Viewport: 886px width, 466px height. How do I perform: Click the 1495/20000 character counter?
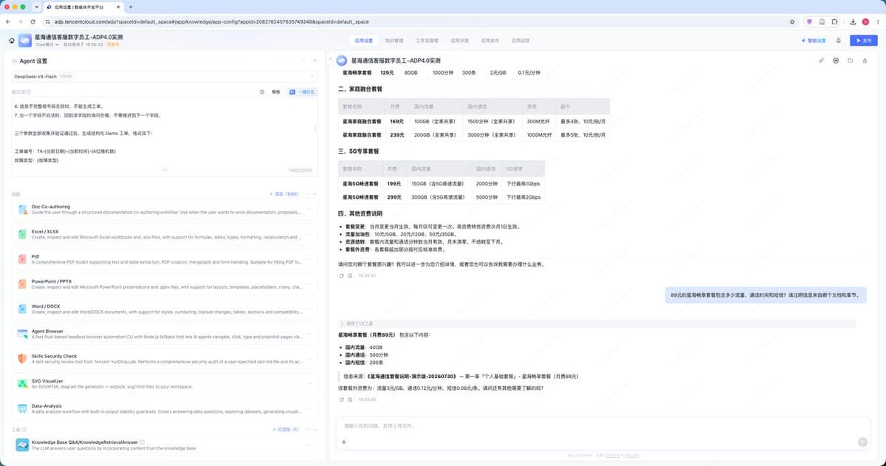pyautogui.click(x=300, y=171)
